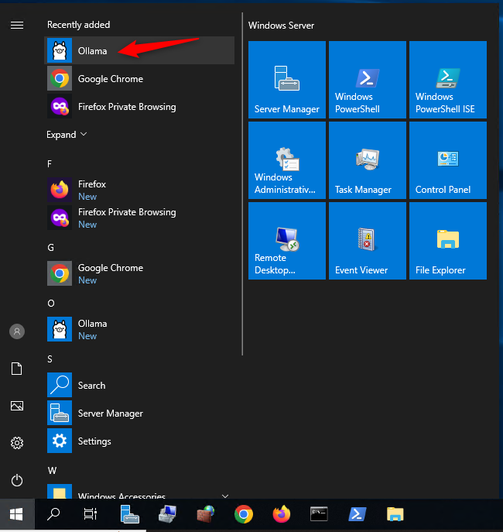Click the Server Manager tile
The image size is (503, 532).
pyautogui.click(x=287, y=80)
